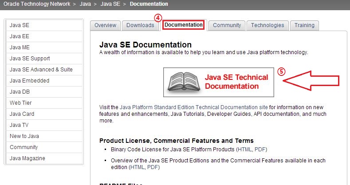Go to Java SE Support in sidebar
The height and width of the screenshot is (185, 350).
tap(30, 59)
